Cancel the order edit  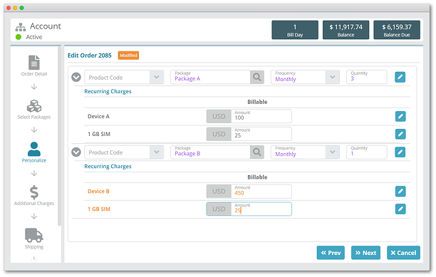[x=403, y=253]
